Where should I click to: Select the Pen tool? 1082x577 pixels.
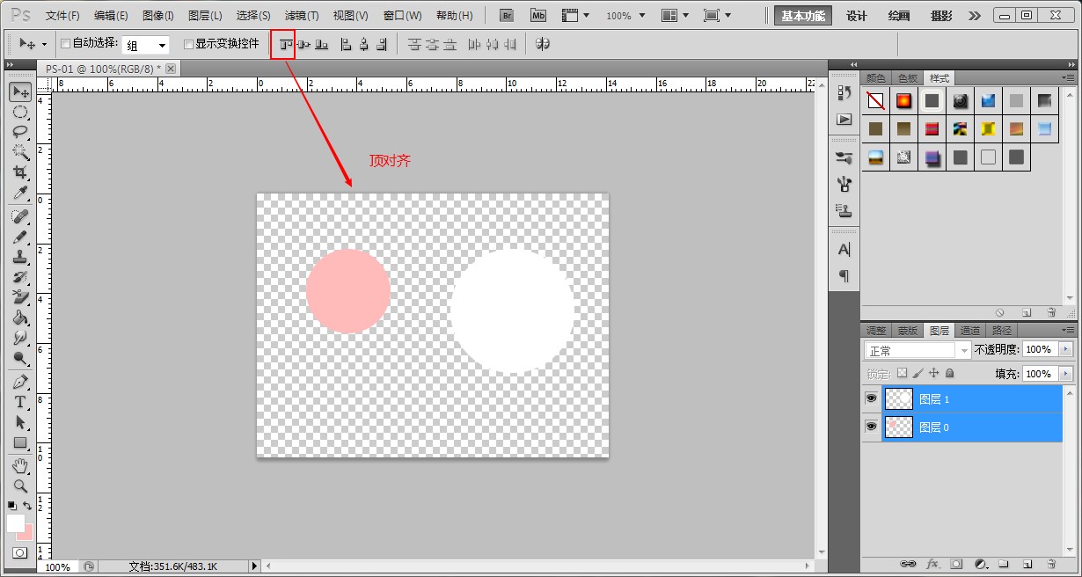point(20,382)
